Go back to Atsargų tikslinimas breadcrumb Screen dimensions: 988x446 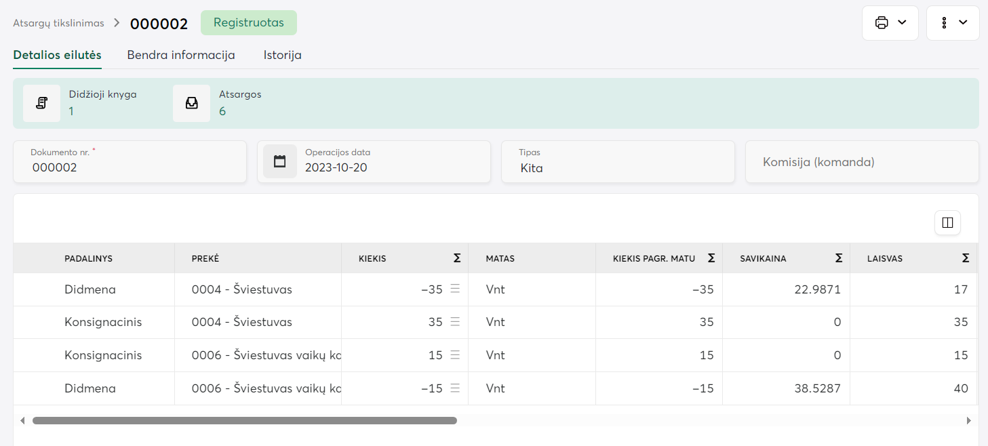58,23
